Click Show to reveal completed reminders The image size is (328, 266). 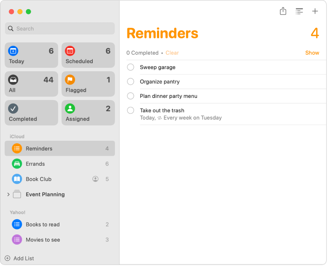pos(312,53)
